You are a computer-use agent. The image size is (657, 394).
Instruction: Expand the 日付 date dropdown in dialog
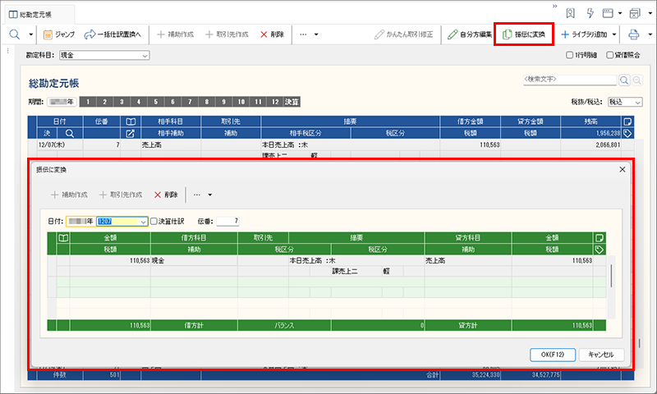tap(143, 221)
